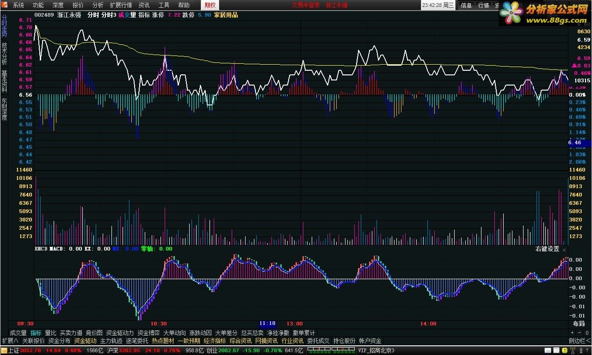Click the market breadth grid indicator in the status bar
Viewport: 592px width, 355px height.
point(331,350)
